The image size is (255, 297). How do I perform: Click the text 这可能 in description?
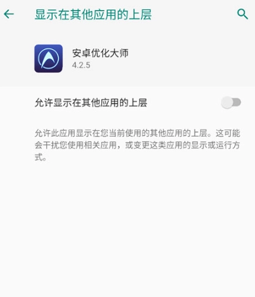228,133
